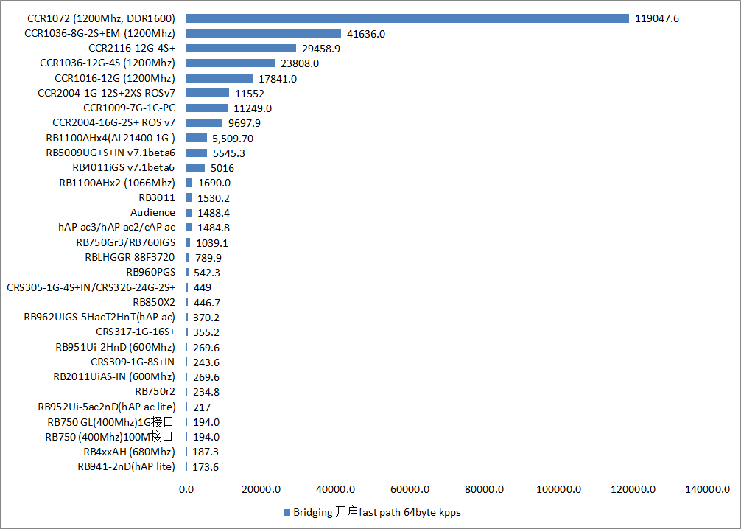Select the 140000.0 x-axis tick label

pyautogui.click(x=708, y=489)
